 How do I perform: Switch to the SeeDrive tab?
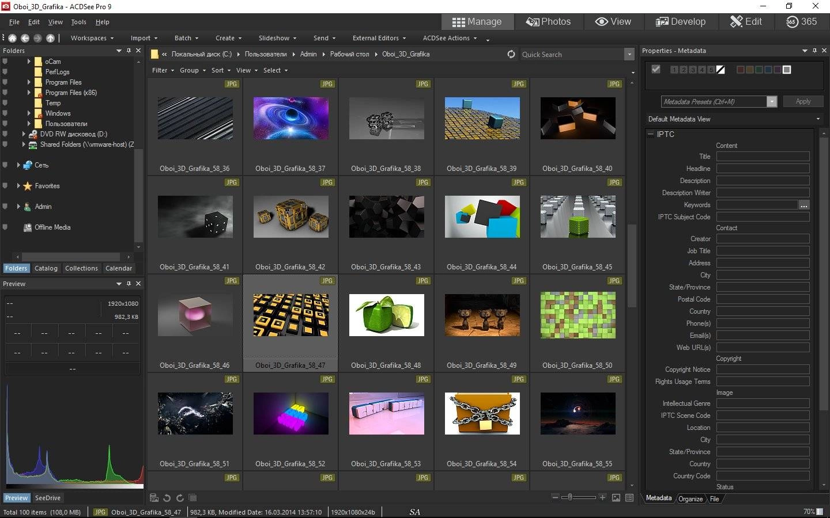[x=47, y=498]
